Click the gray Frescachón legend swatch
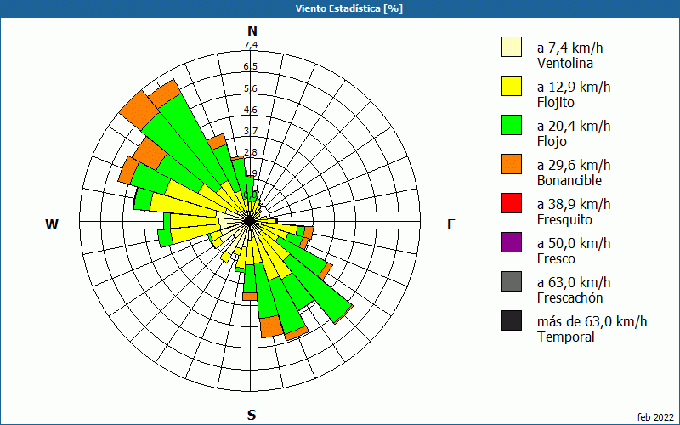680x425 pixels. coord(512,281)
